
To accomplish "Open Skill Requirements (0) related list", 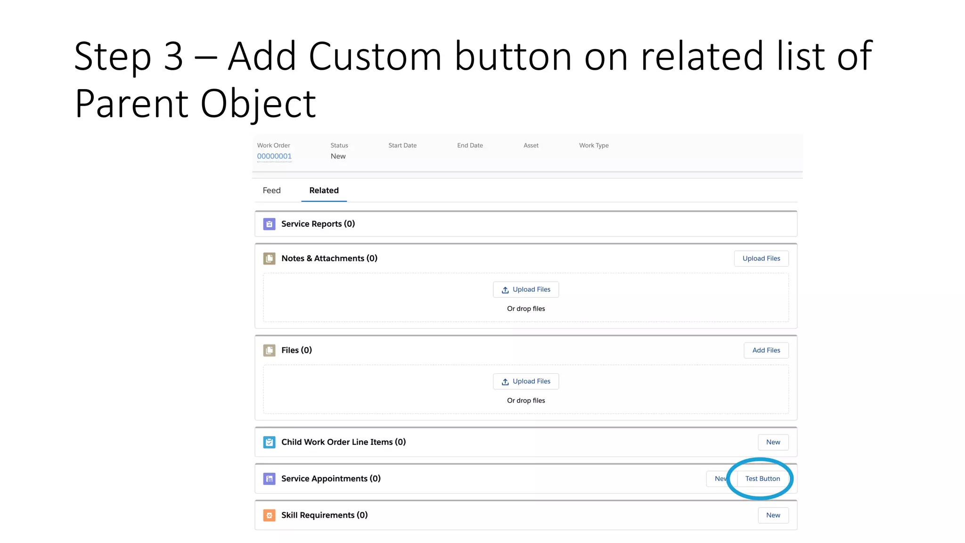I will 324,515.
